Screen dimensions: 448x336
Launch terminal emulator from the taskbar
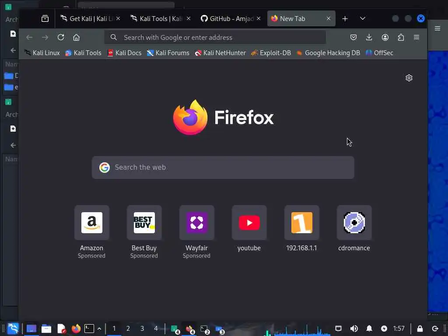pyautogui.click(x=89, y=329)
